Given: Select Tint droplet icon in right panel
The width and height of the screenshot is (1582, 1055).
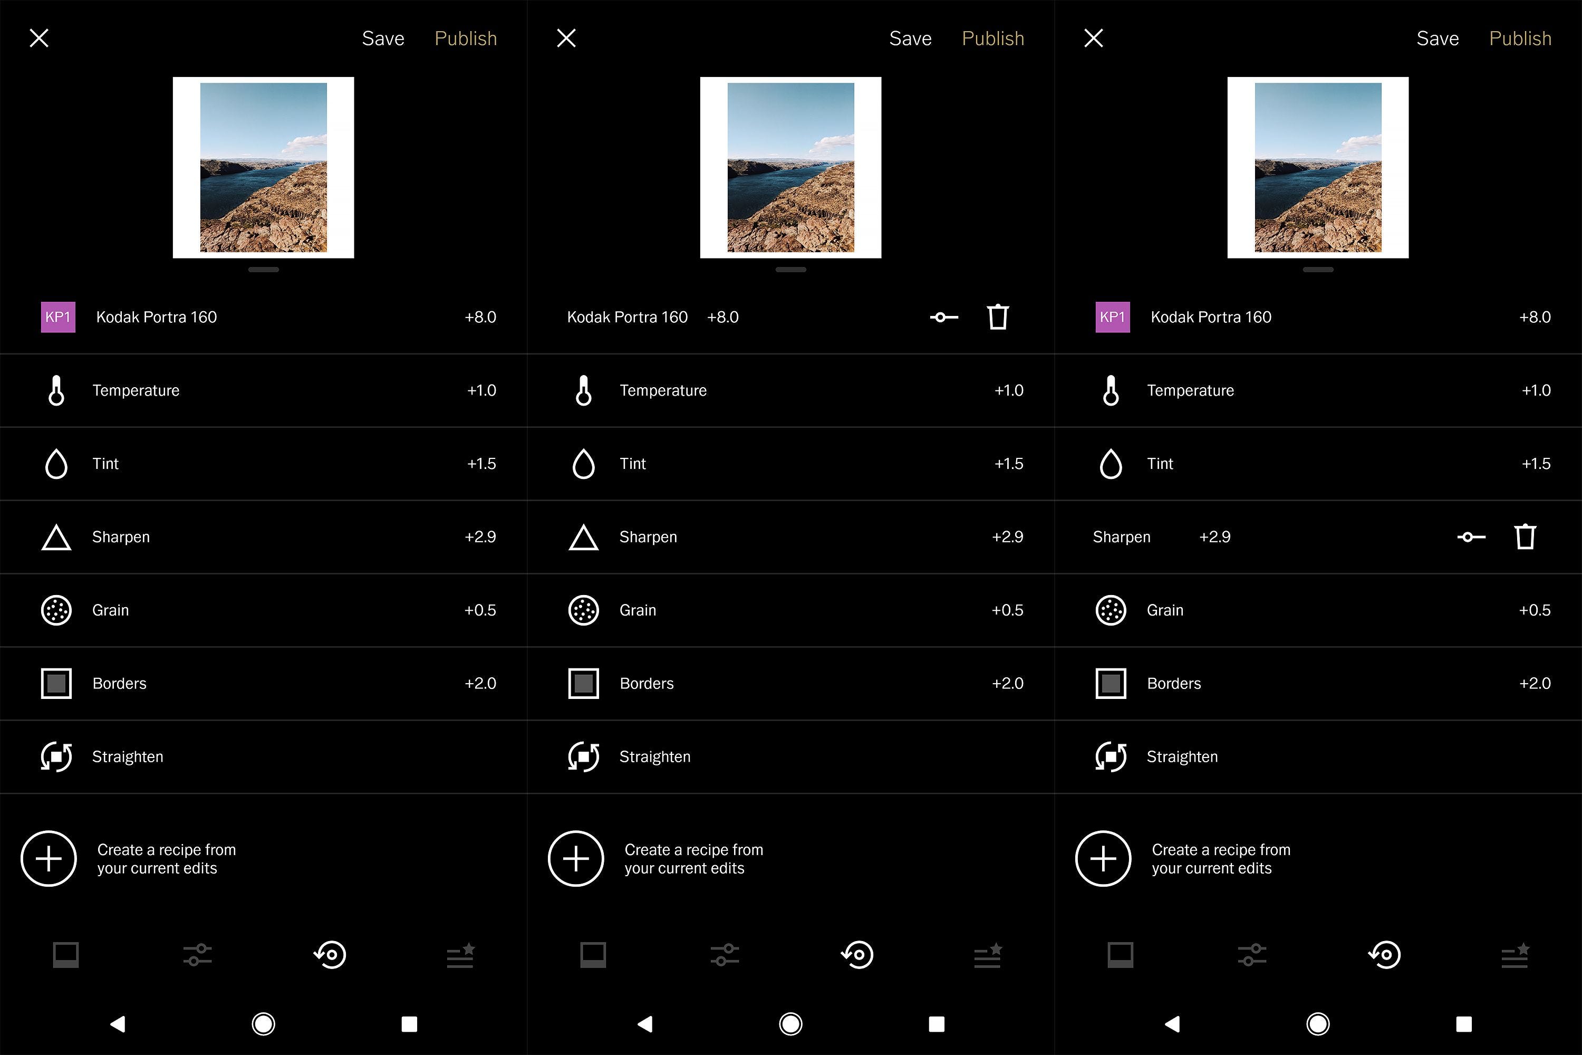Looking at the screenshot, I should tap(1111, 464).
